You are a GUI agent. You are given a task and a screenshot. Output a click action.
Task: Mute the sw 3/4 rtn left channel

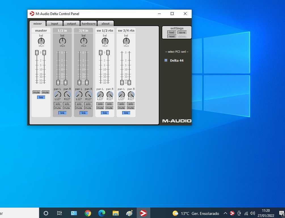pos(122,108)
